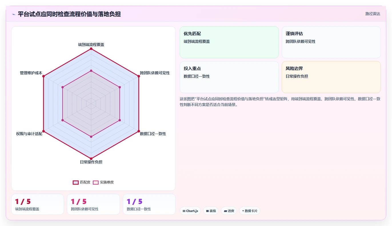
Task: Click the outer radar point at 管理维护成本
Action: coord(43,76)
